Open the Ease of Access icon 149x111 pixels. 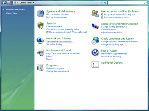click(x=95, y=52)
